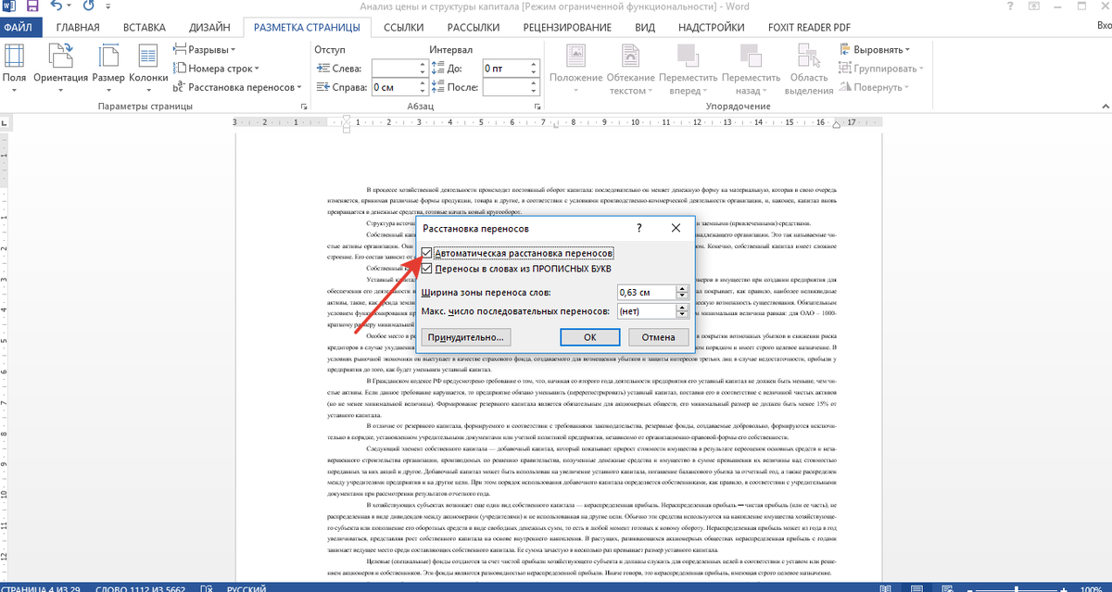The width and height of the screenshot is (1112, 592).
Task: Click the tab selector at ruler corner
Action: 5,120
